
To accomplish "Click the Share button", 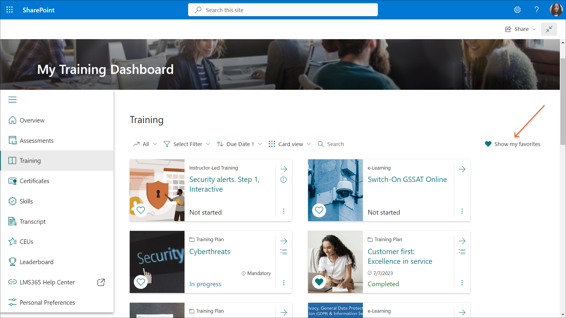I will pos(521,29).
